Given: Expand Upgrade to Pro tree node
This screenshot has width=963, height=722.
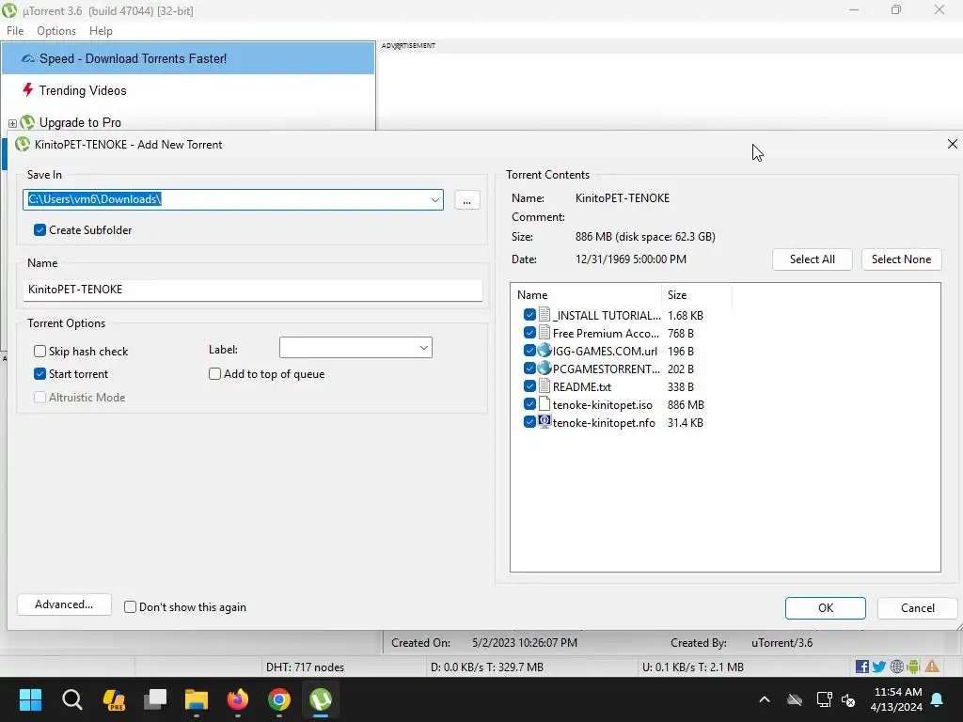Looking at the screenshot, I should (12, 123).
